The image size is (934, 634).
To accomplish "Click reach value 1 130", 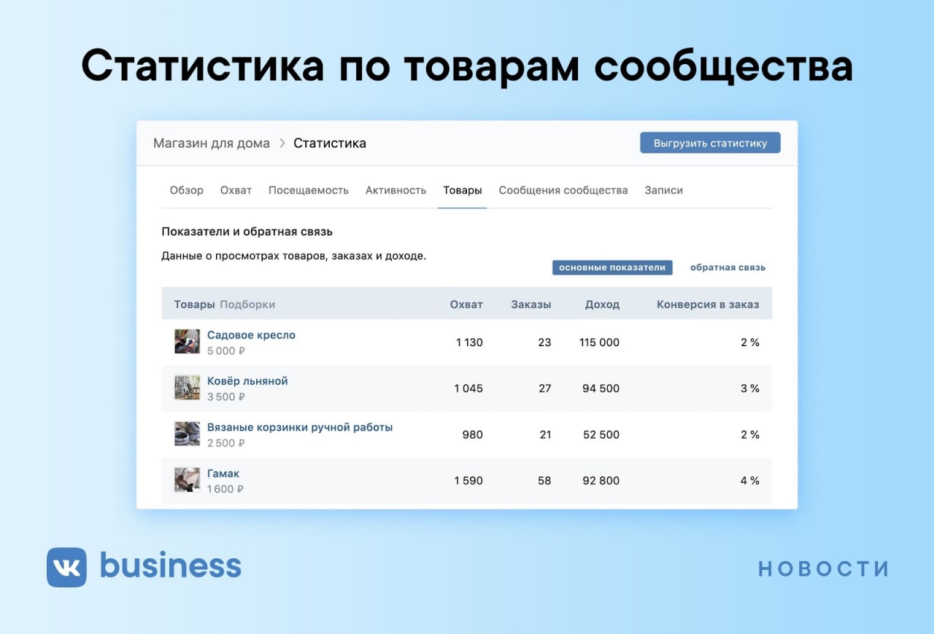I will [469, 343].
